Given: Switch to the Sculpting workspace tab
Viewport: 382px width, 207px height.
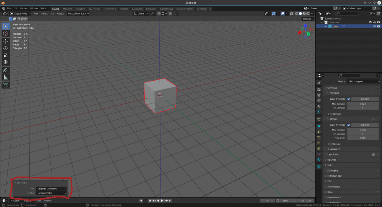Looking at the screenshot, I should click(81, 8).
